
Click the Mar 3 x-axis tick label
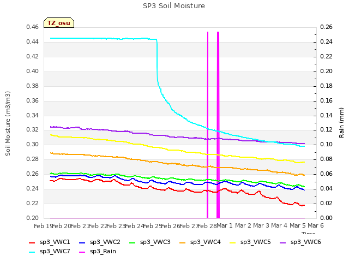click(261, 225)
